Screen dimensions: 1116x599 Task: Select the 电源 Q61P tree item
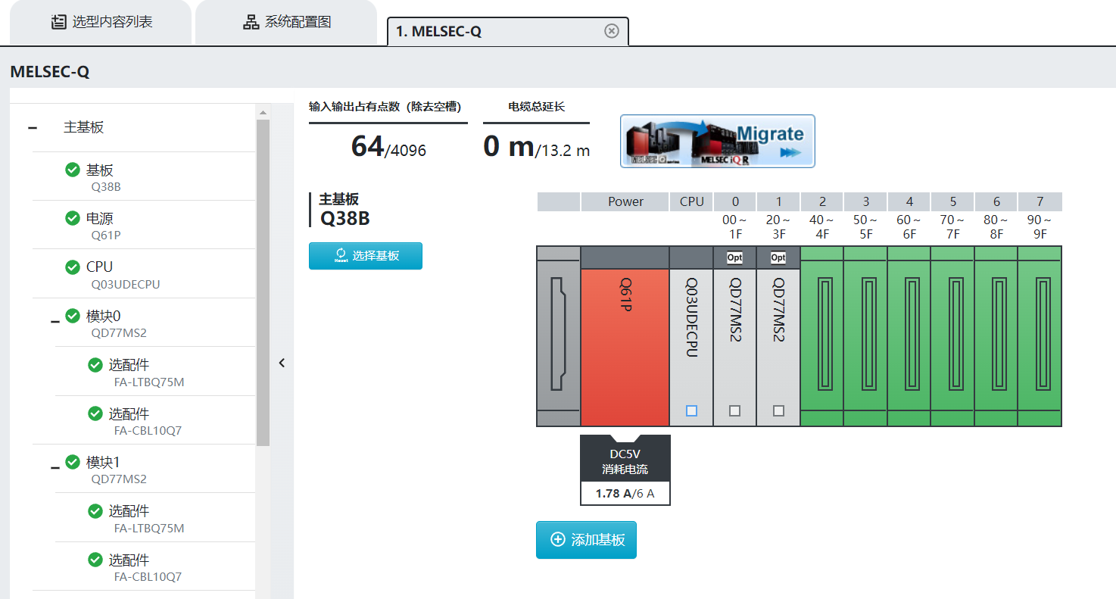(100, 225)
